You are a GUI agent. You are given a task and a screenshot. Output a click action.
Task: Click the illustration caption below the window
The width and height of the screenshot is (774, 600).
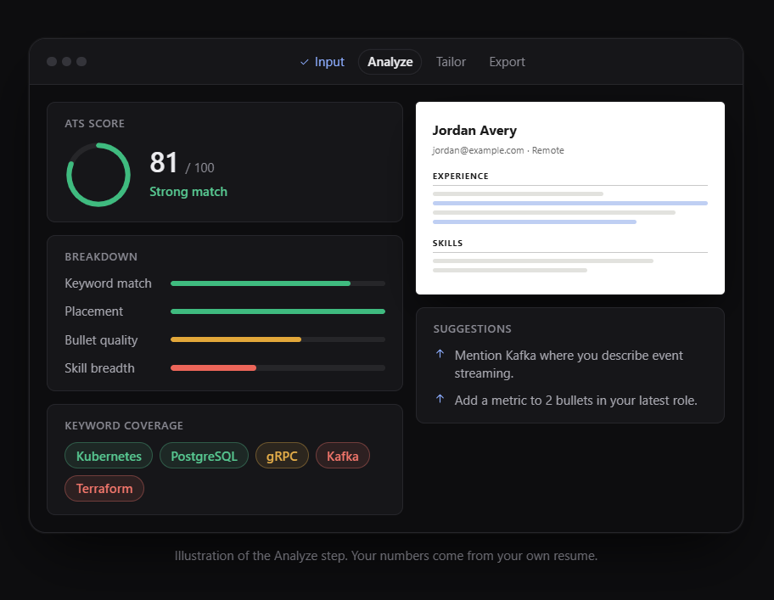pyautogui.click(x=386, y=556)
